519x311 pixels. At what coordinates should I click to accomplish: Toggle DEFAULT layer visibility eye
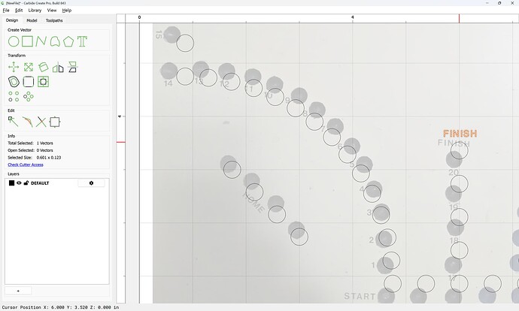click(x=19, y=183)
